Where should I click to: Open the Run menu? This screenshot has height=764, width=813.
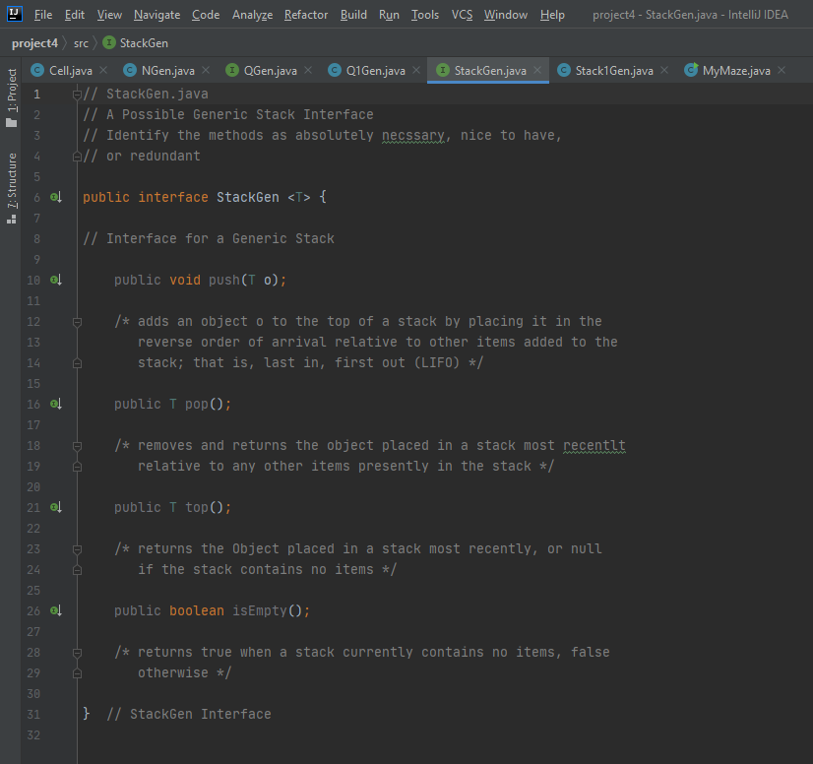pyautogui.click(x=389, y=15)
